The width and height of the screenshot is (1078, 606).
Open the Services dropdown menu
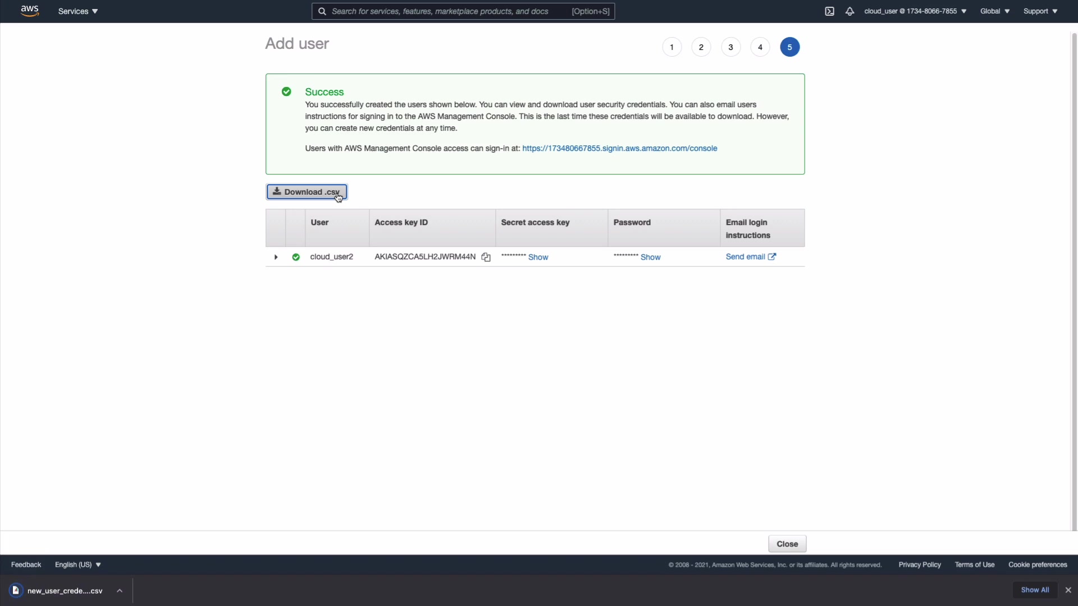[78, 11]
